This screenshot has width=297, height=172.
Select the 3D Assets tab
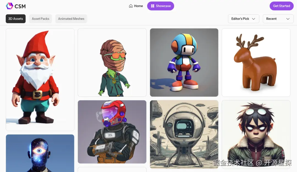tap(15, 19)
